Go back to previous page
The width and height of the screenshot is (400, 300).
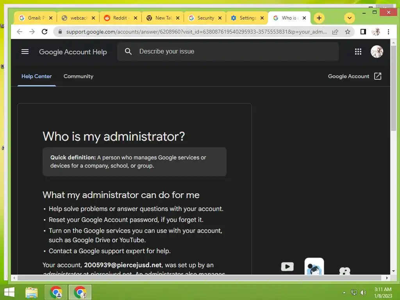tap(20, 32)
